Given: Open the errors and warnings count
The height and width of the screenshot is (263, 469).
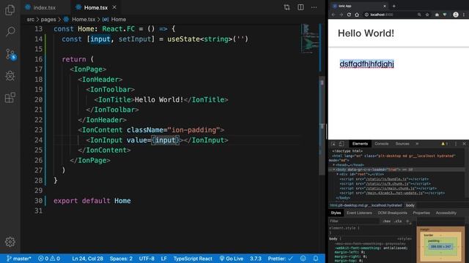Looking at the screenshot, I should click(49, 259).
